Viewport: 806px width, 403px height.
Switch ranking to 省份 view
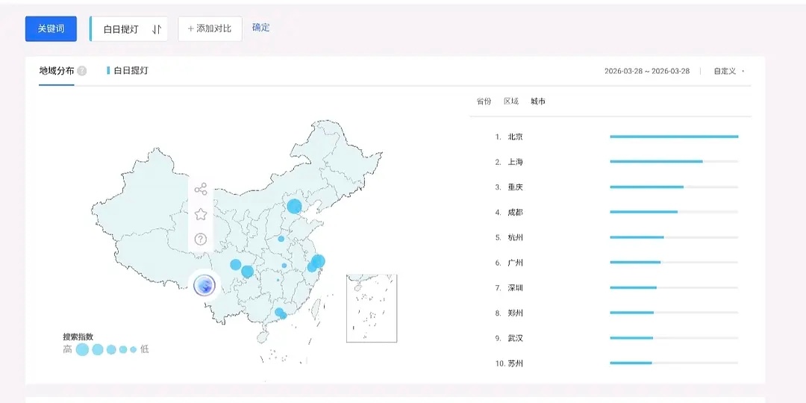point(484,101)
